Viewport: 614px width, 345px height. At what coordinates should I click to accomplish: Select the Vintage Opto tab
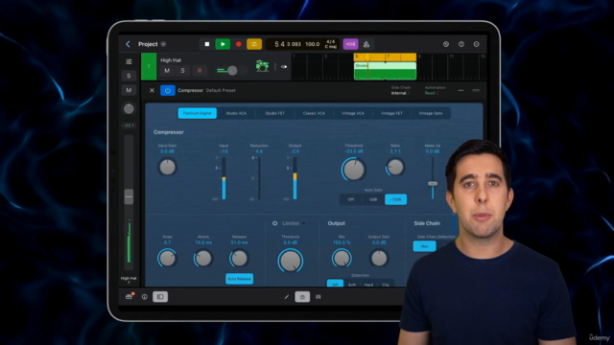(431, 113)
